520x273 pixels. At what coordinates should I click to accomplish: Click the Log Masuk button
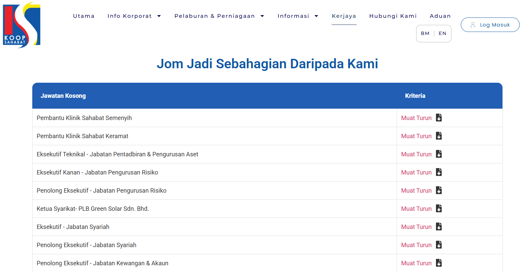click(x=490, y=25)
